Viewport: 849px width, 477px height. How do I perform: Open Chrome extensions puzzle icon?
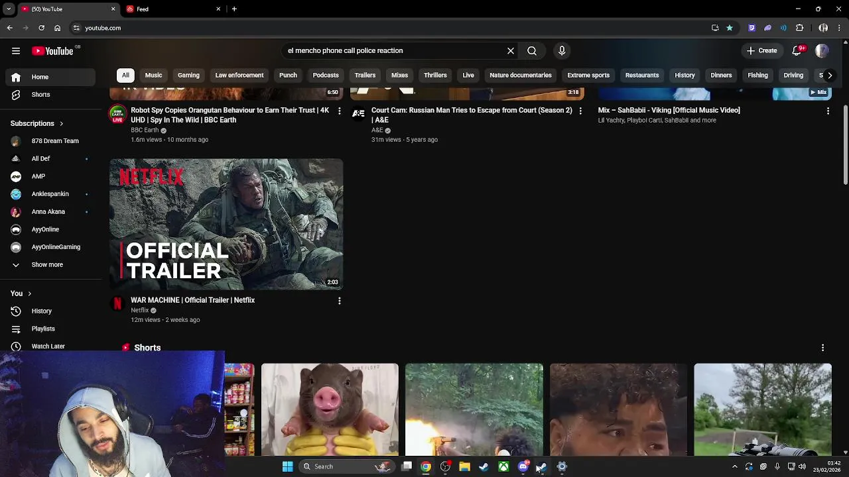(x=799, y=28)
